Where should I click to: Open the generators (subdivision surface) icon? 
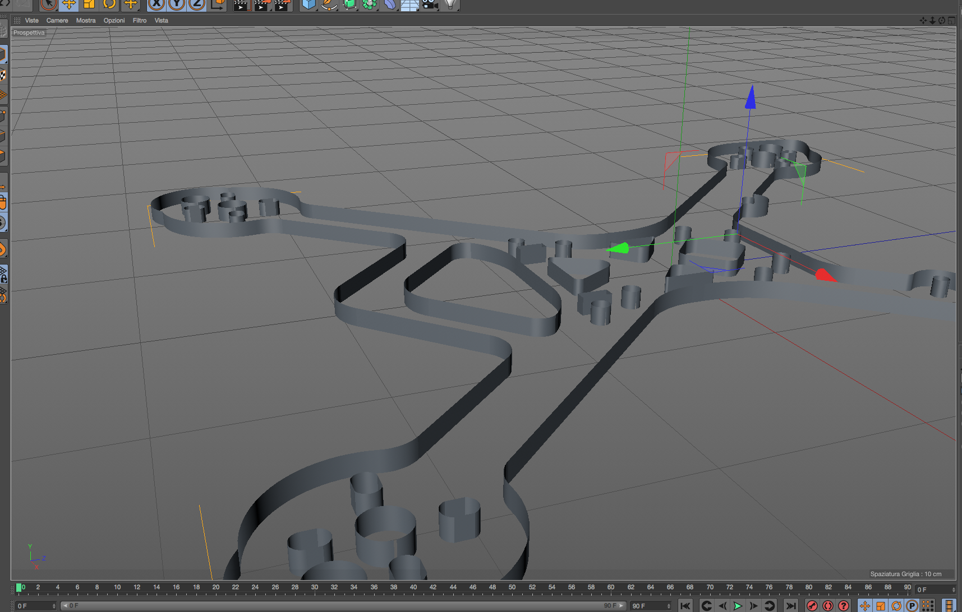point(349,4)
